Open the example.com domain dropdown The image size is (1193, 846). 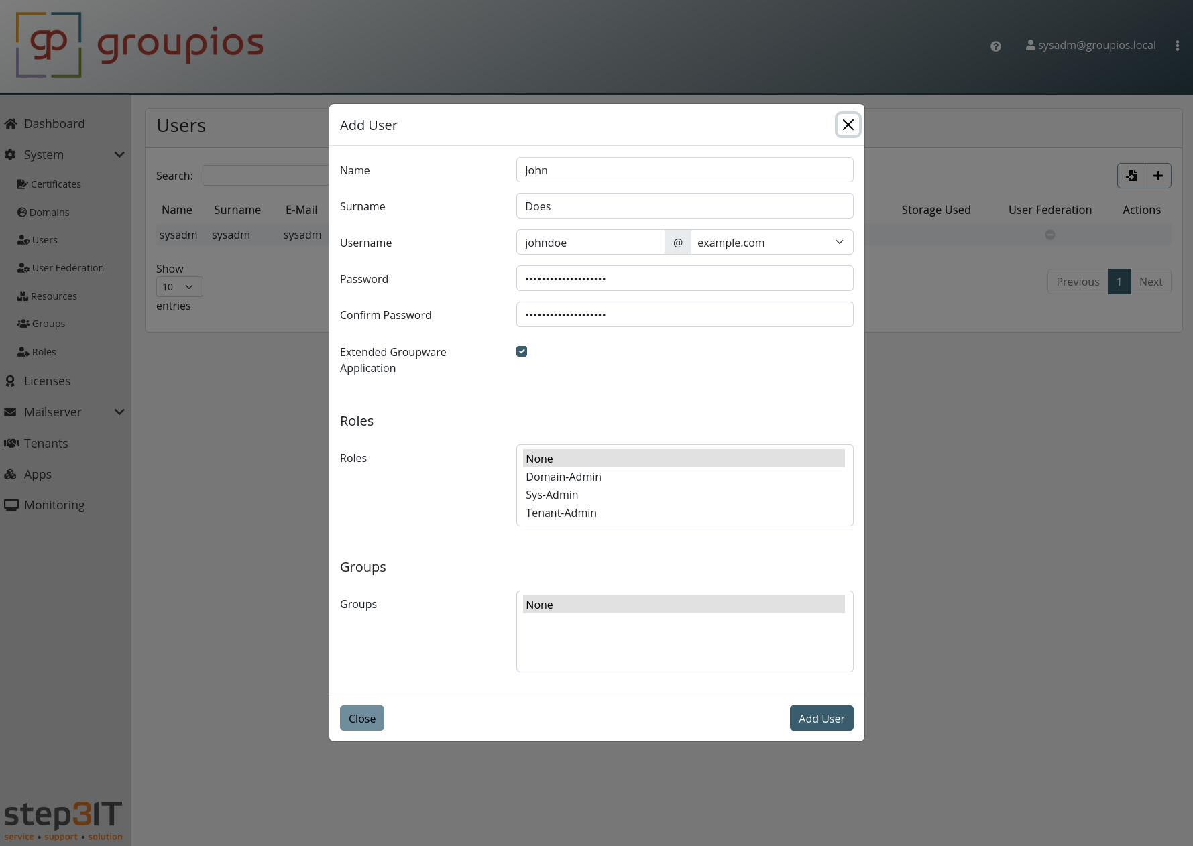click(x=771, y=242)
